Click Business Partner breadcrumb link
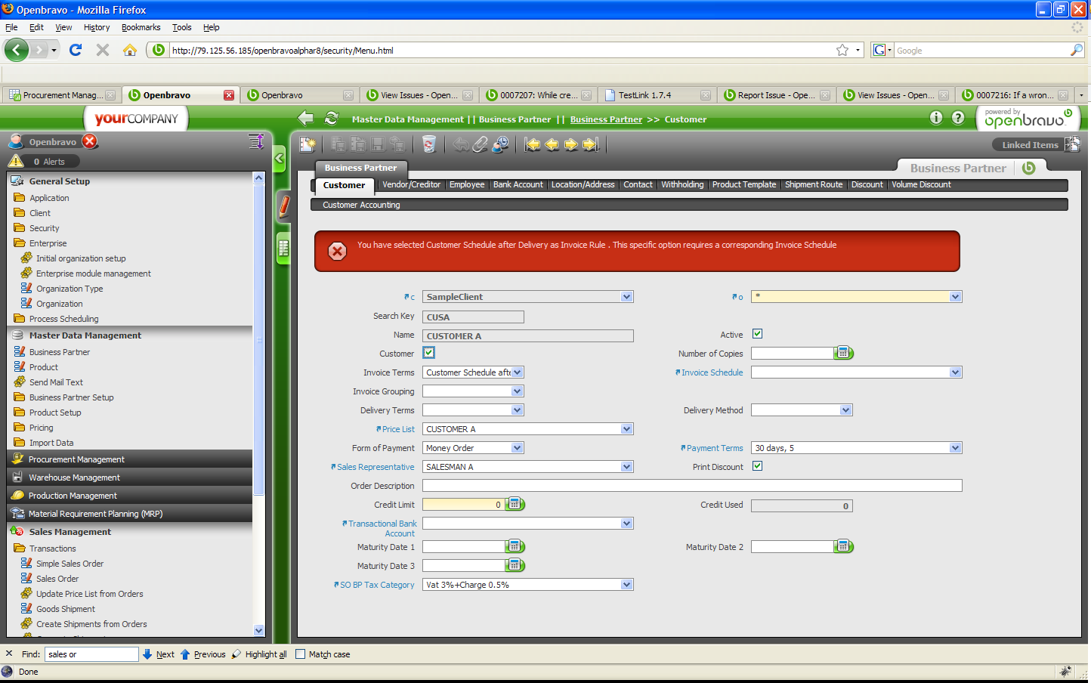 [605, 119]
